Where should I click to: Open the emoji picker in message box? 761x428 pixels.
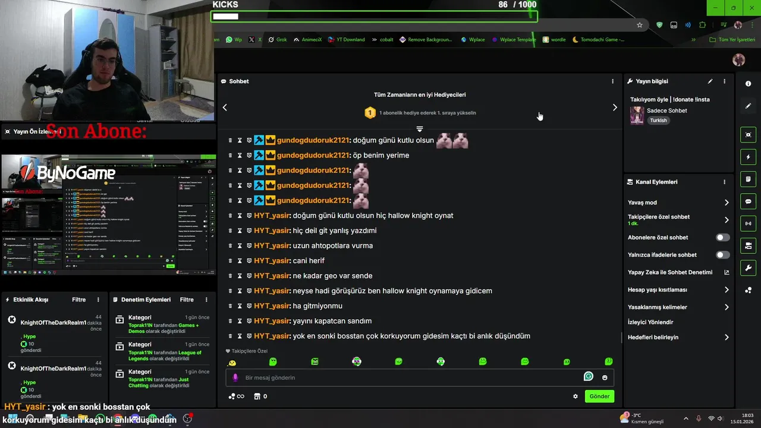(x=605, y=377)
